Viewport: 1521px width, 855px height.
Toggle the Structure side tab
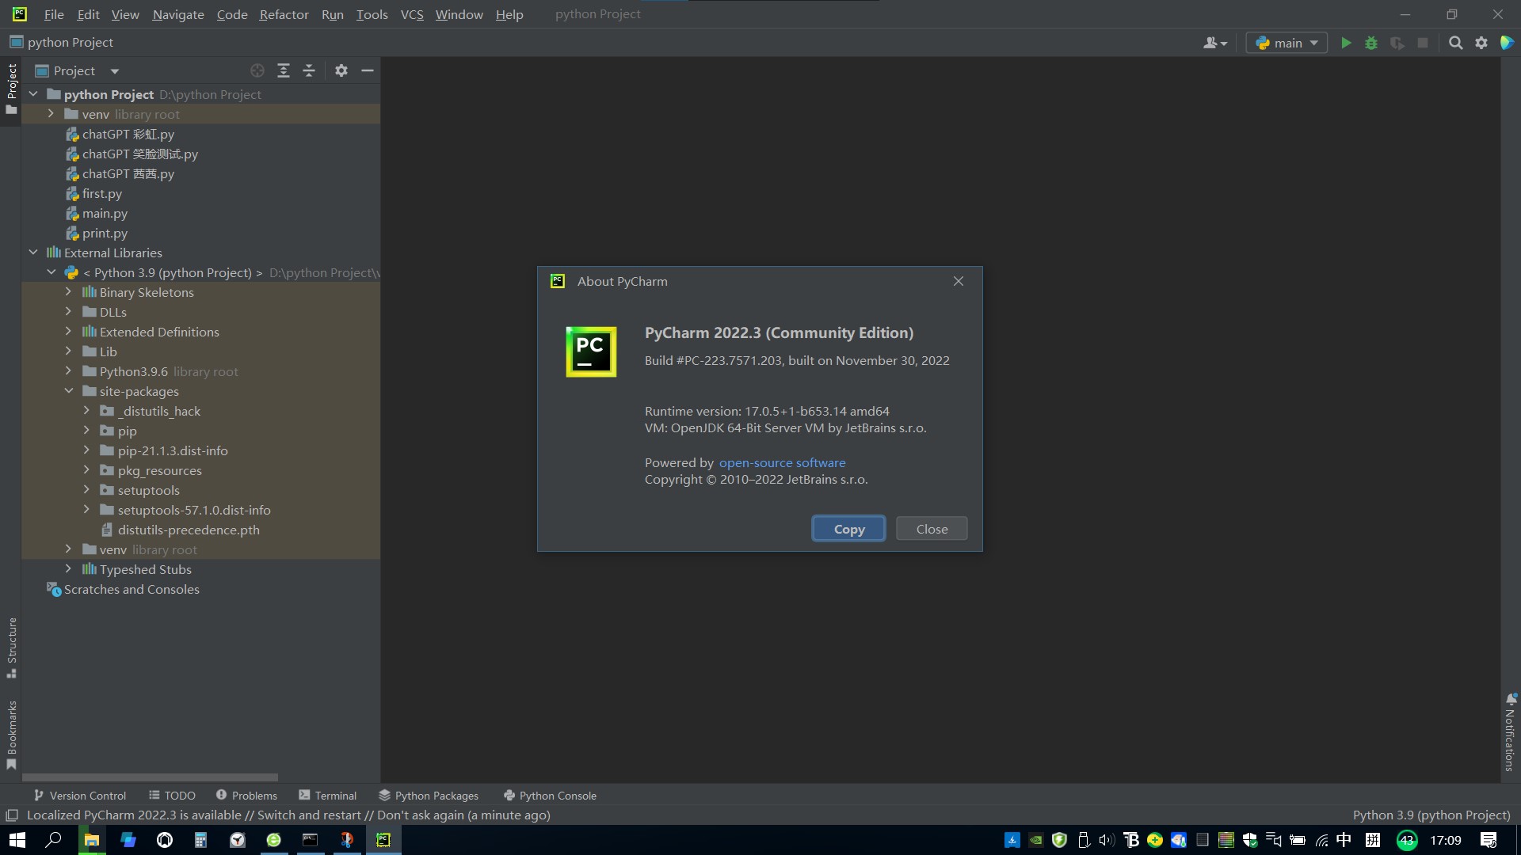11,648
